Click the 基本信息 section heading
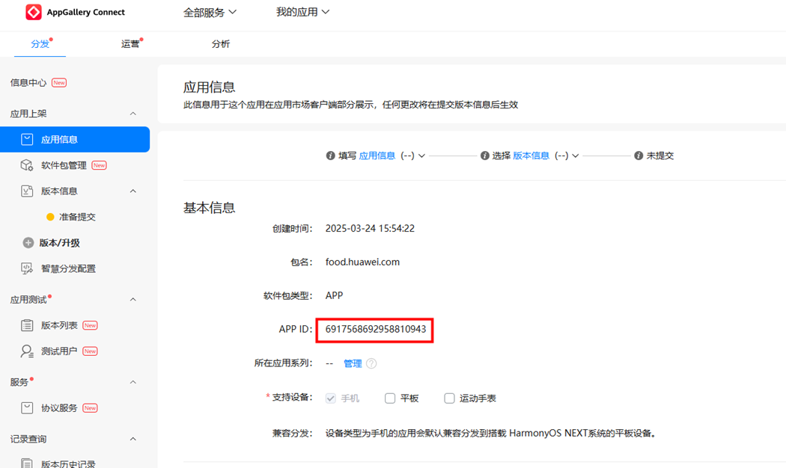786x468 pixels. [209, 208]
